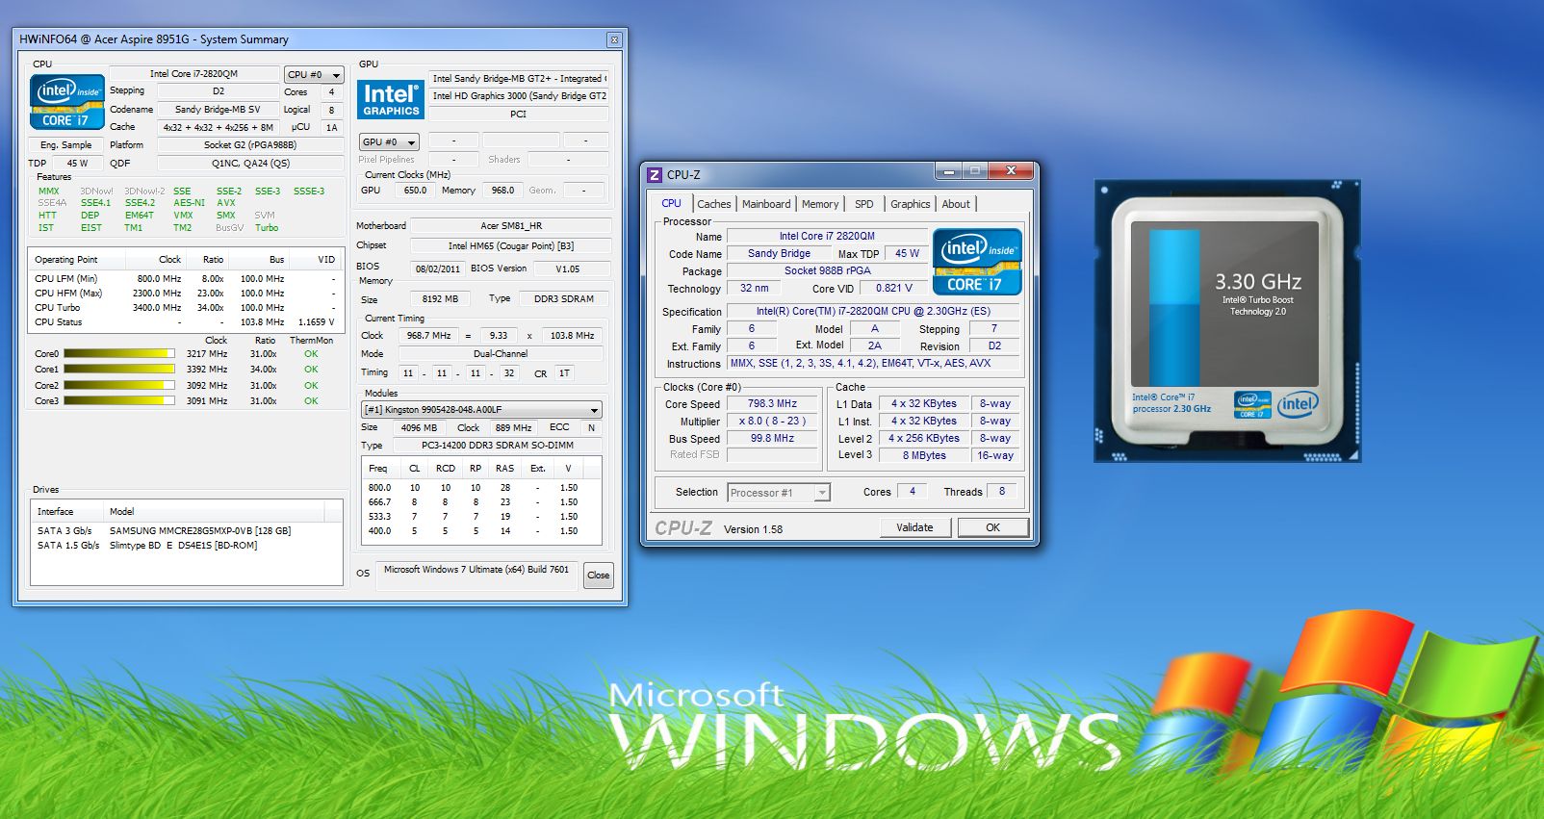
Task: Click the Instructions list in CPU-Z
Action: (873, 364)
